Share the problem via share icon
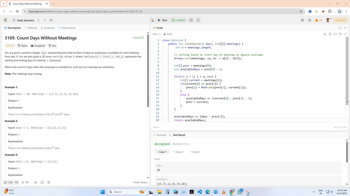 (x=42, y=182)
